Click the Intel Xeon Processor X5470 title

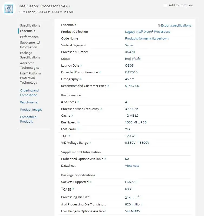click(x=44, y=6)
